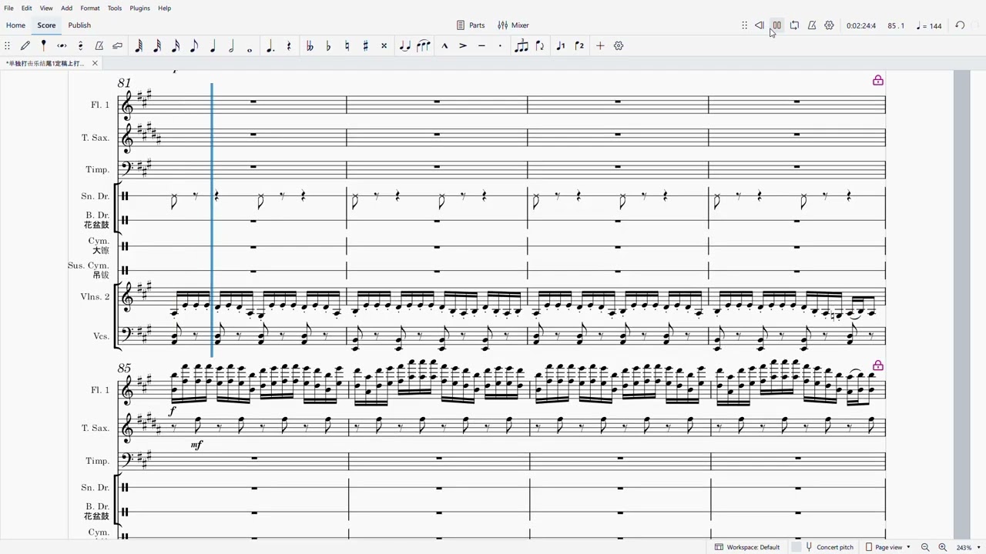Open the Format menu
986x554 pixels.
click(x=90, y=8)
